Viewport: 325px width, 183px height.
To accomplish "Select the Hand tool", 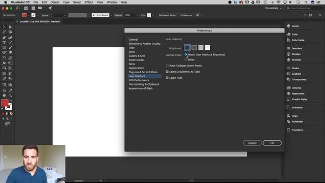I will click(x=4, y=96).
